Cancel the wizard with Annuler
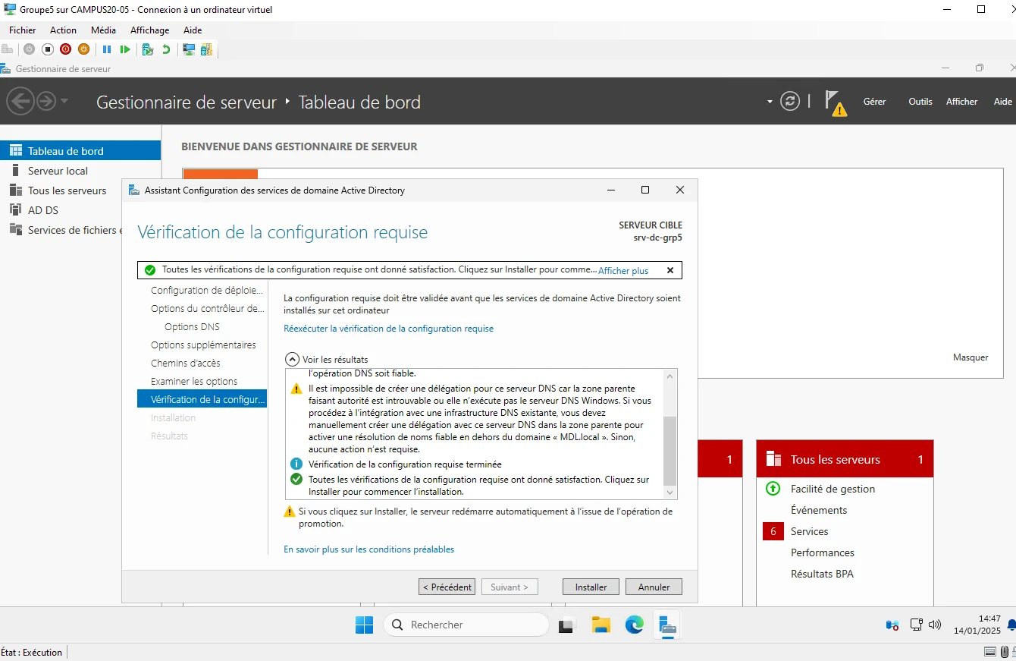This screenshot has width=1016, height=661. tap(654, 587)
